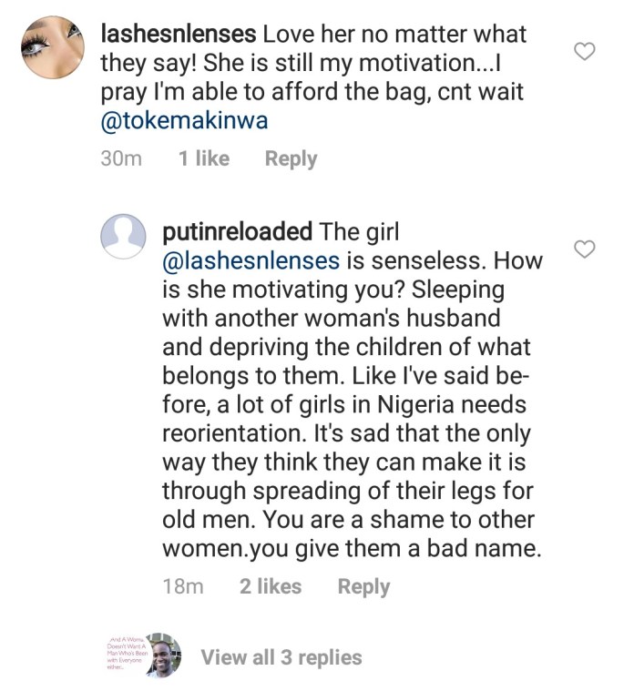Tap the 18m timestamp
634x691 pixels.
pyautogui.click(x=182, y=587)
